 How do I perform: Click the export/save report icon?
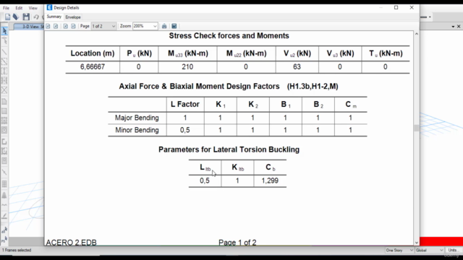click(174, 26)
